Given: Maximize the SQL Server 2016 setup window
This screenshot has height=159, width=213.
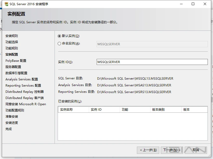Looking at the screenshot, I should [193, 4].
